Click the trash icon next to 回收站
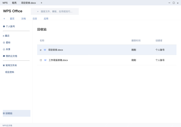Viewport: 181px width, 127px height. (4, 113)
